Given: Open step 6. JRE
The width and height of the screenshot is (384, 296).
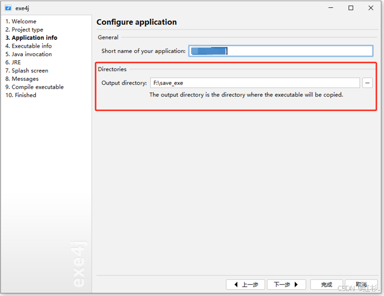Looking at the screenshot, I should [13, 62].
